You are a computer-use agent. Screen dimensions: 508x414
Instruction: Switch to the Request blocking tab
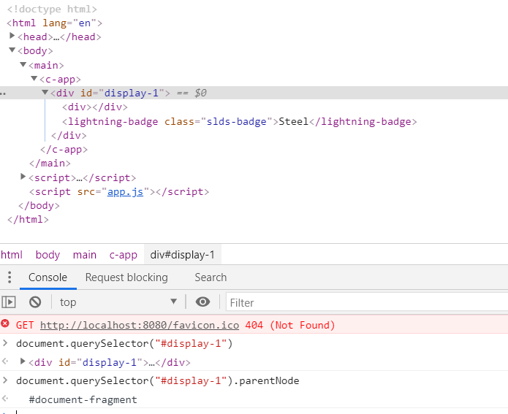pyautogui.click(x=126, y=277)
